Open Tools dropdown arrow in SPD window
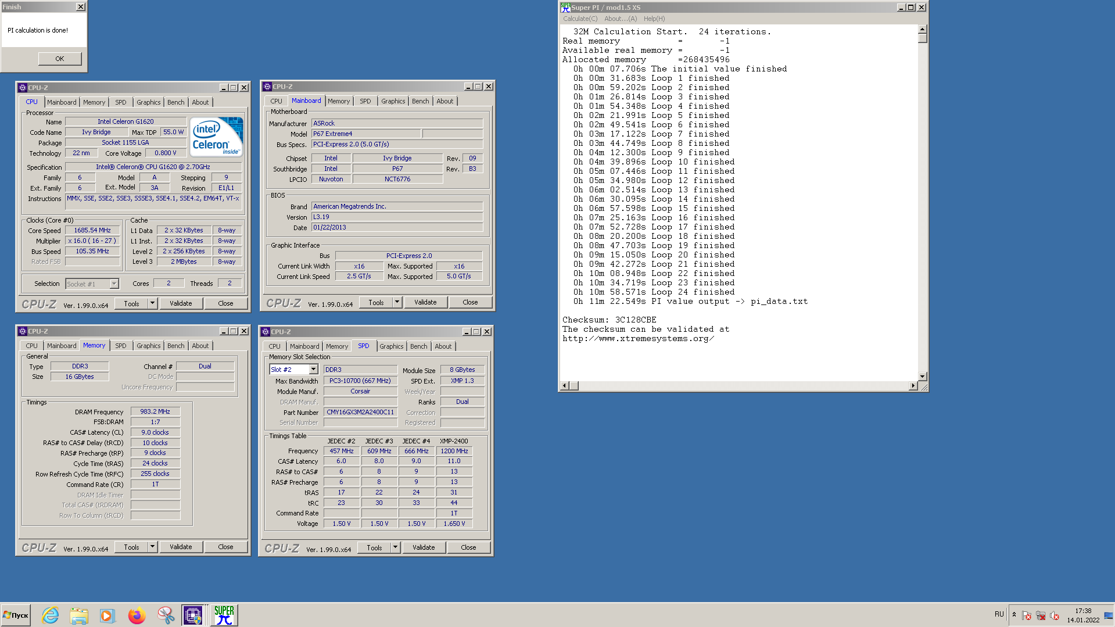The width and height of the screenshot is (1115, 627). coord(396,547)
